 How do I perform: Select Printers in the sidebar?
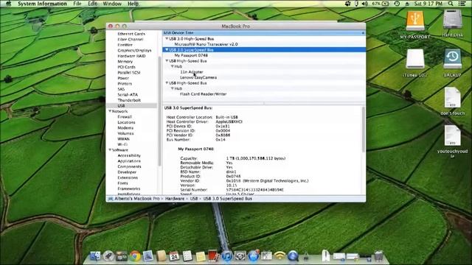(x=125, y=83)
